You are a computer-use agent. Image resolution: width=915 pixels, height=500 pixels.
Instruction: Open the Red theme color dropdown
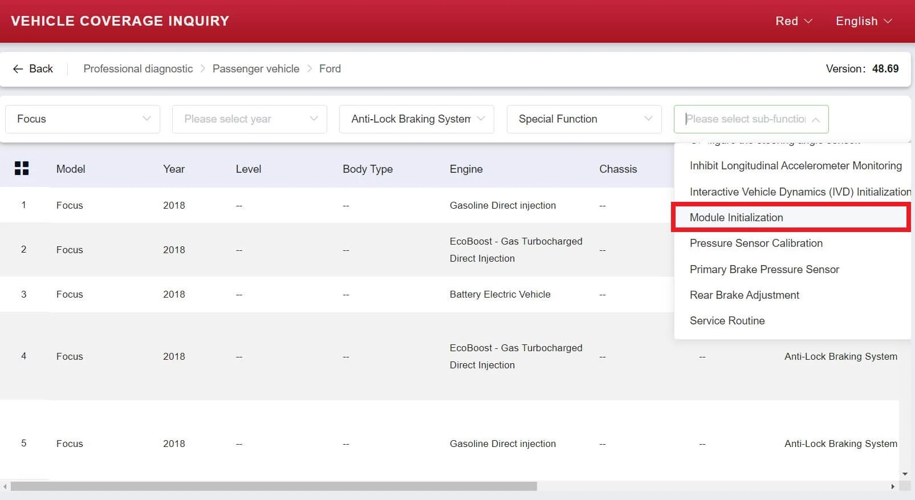(794, 21)
